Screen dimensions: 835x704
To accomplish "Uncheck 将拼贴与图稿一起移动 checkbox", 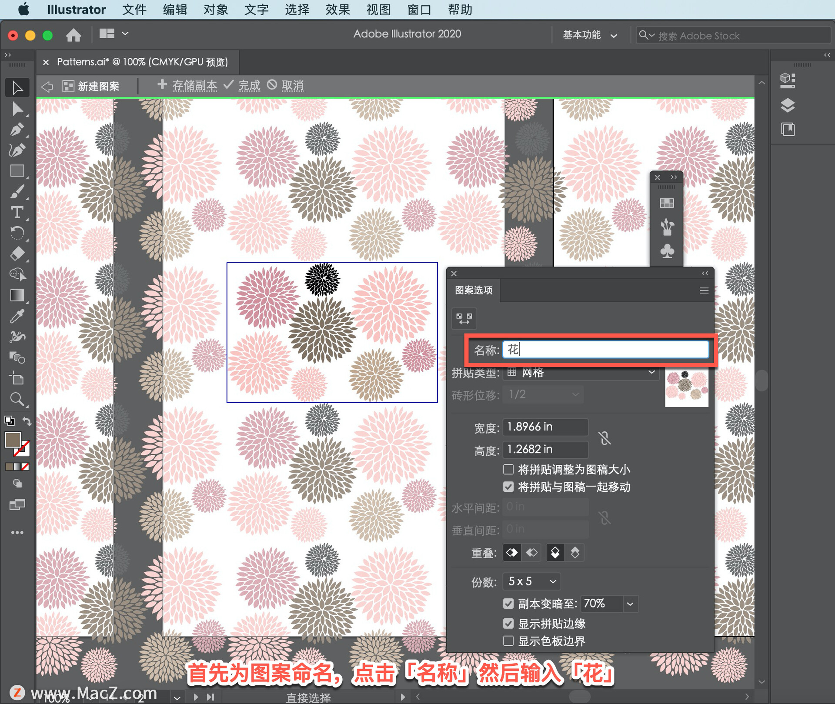I will [x=508, y=487].
